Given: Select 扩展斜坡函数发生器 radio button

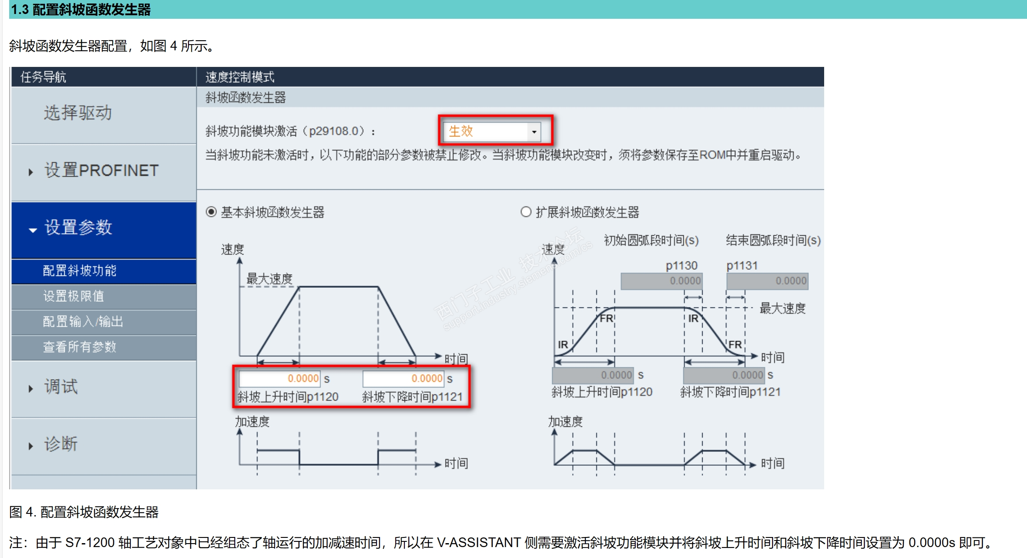Looking at the screenshot, I should 526,212.
